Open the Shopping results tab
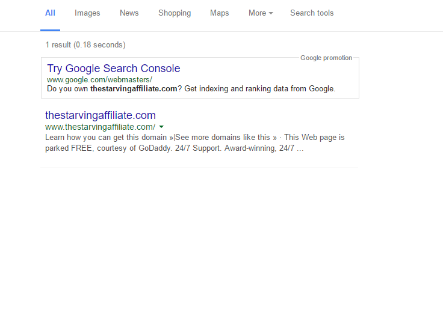This screenshot has width=443, height=313. coord(175,13)
